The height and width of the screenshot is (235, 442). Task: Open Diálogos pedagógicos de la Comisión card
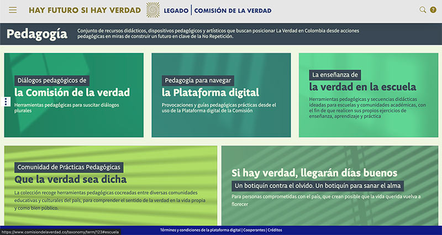click(74, 95)
